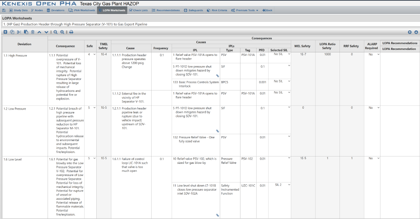Screen dimensions: 420x219
Task: Click the copy icon in the worksheet toolbar
Action: [x=12, y=32]
